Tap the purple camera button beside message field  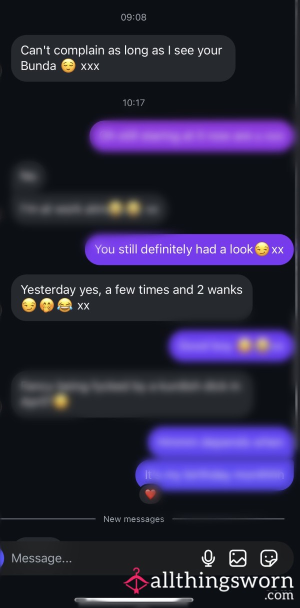pyautogui.click(x=1, y=558)
